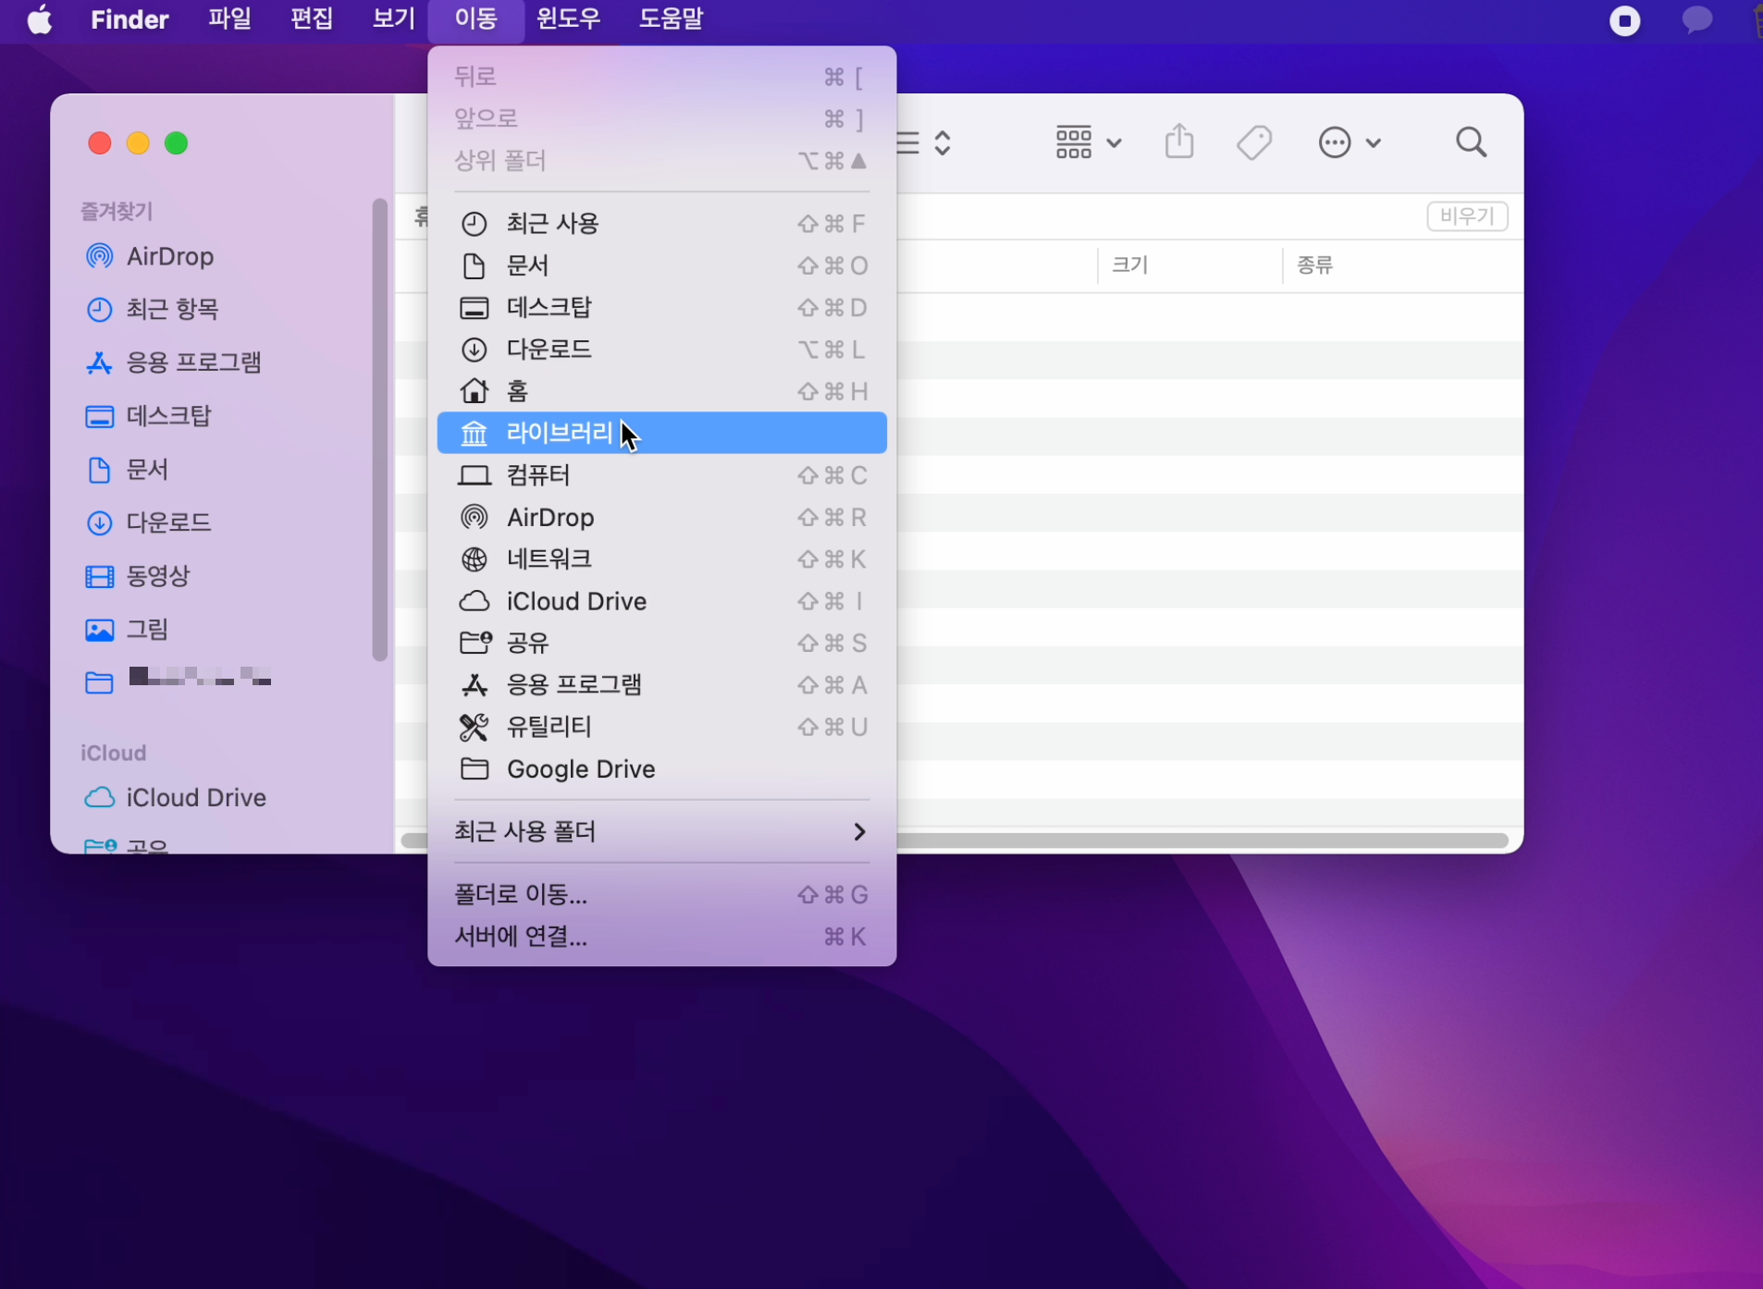Open the Finder menu in the menu bar
Viewport: 1763px width, 1289px height.
[129, 19]
